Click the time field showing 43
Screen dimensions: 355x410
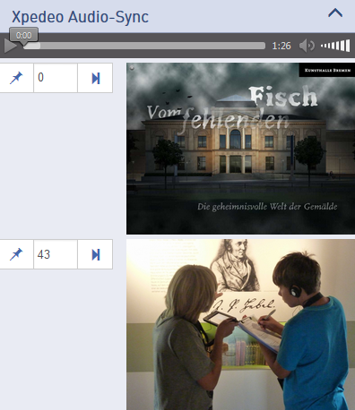(56, 254)
